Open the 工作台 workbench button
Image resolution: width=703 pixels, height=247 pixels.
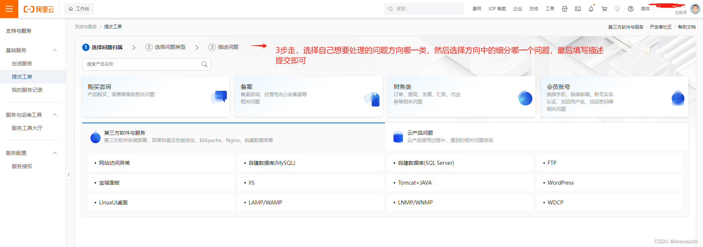pos(79,9)
